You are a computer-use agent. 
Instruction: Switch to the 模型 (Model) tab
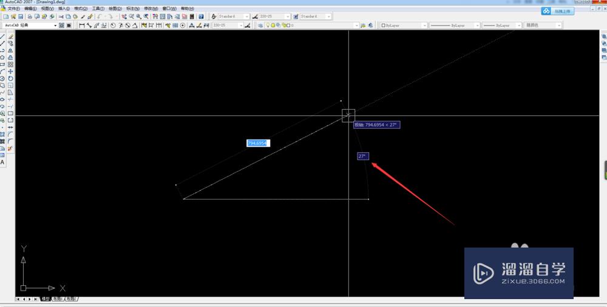(46, 299)
